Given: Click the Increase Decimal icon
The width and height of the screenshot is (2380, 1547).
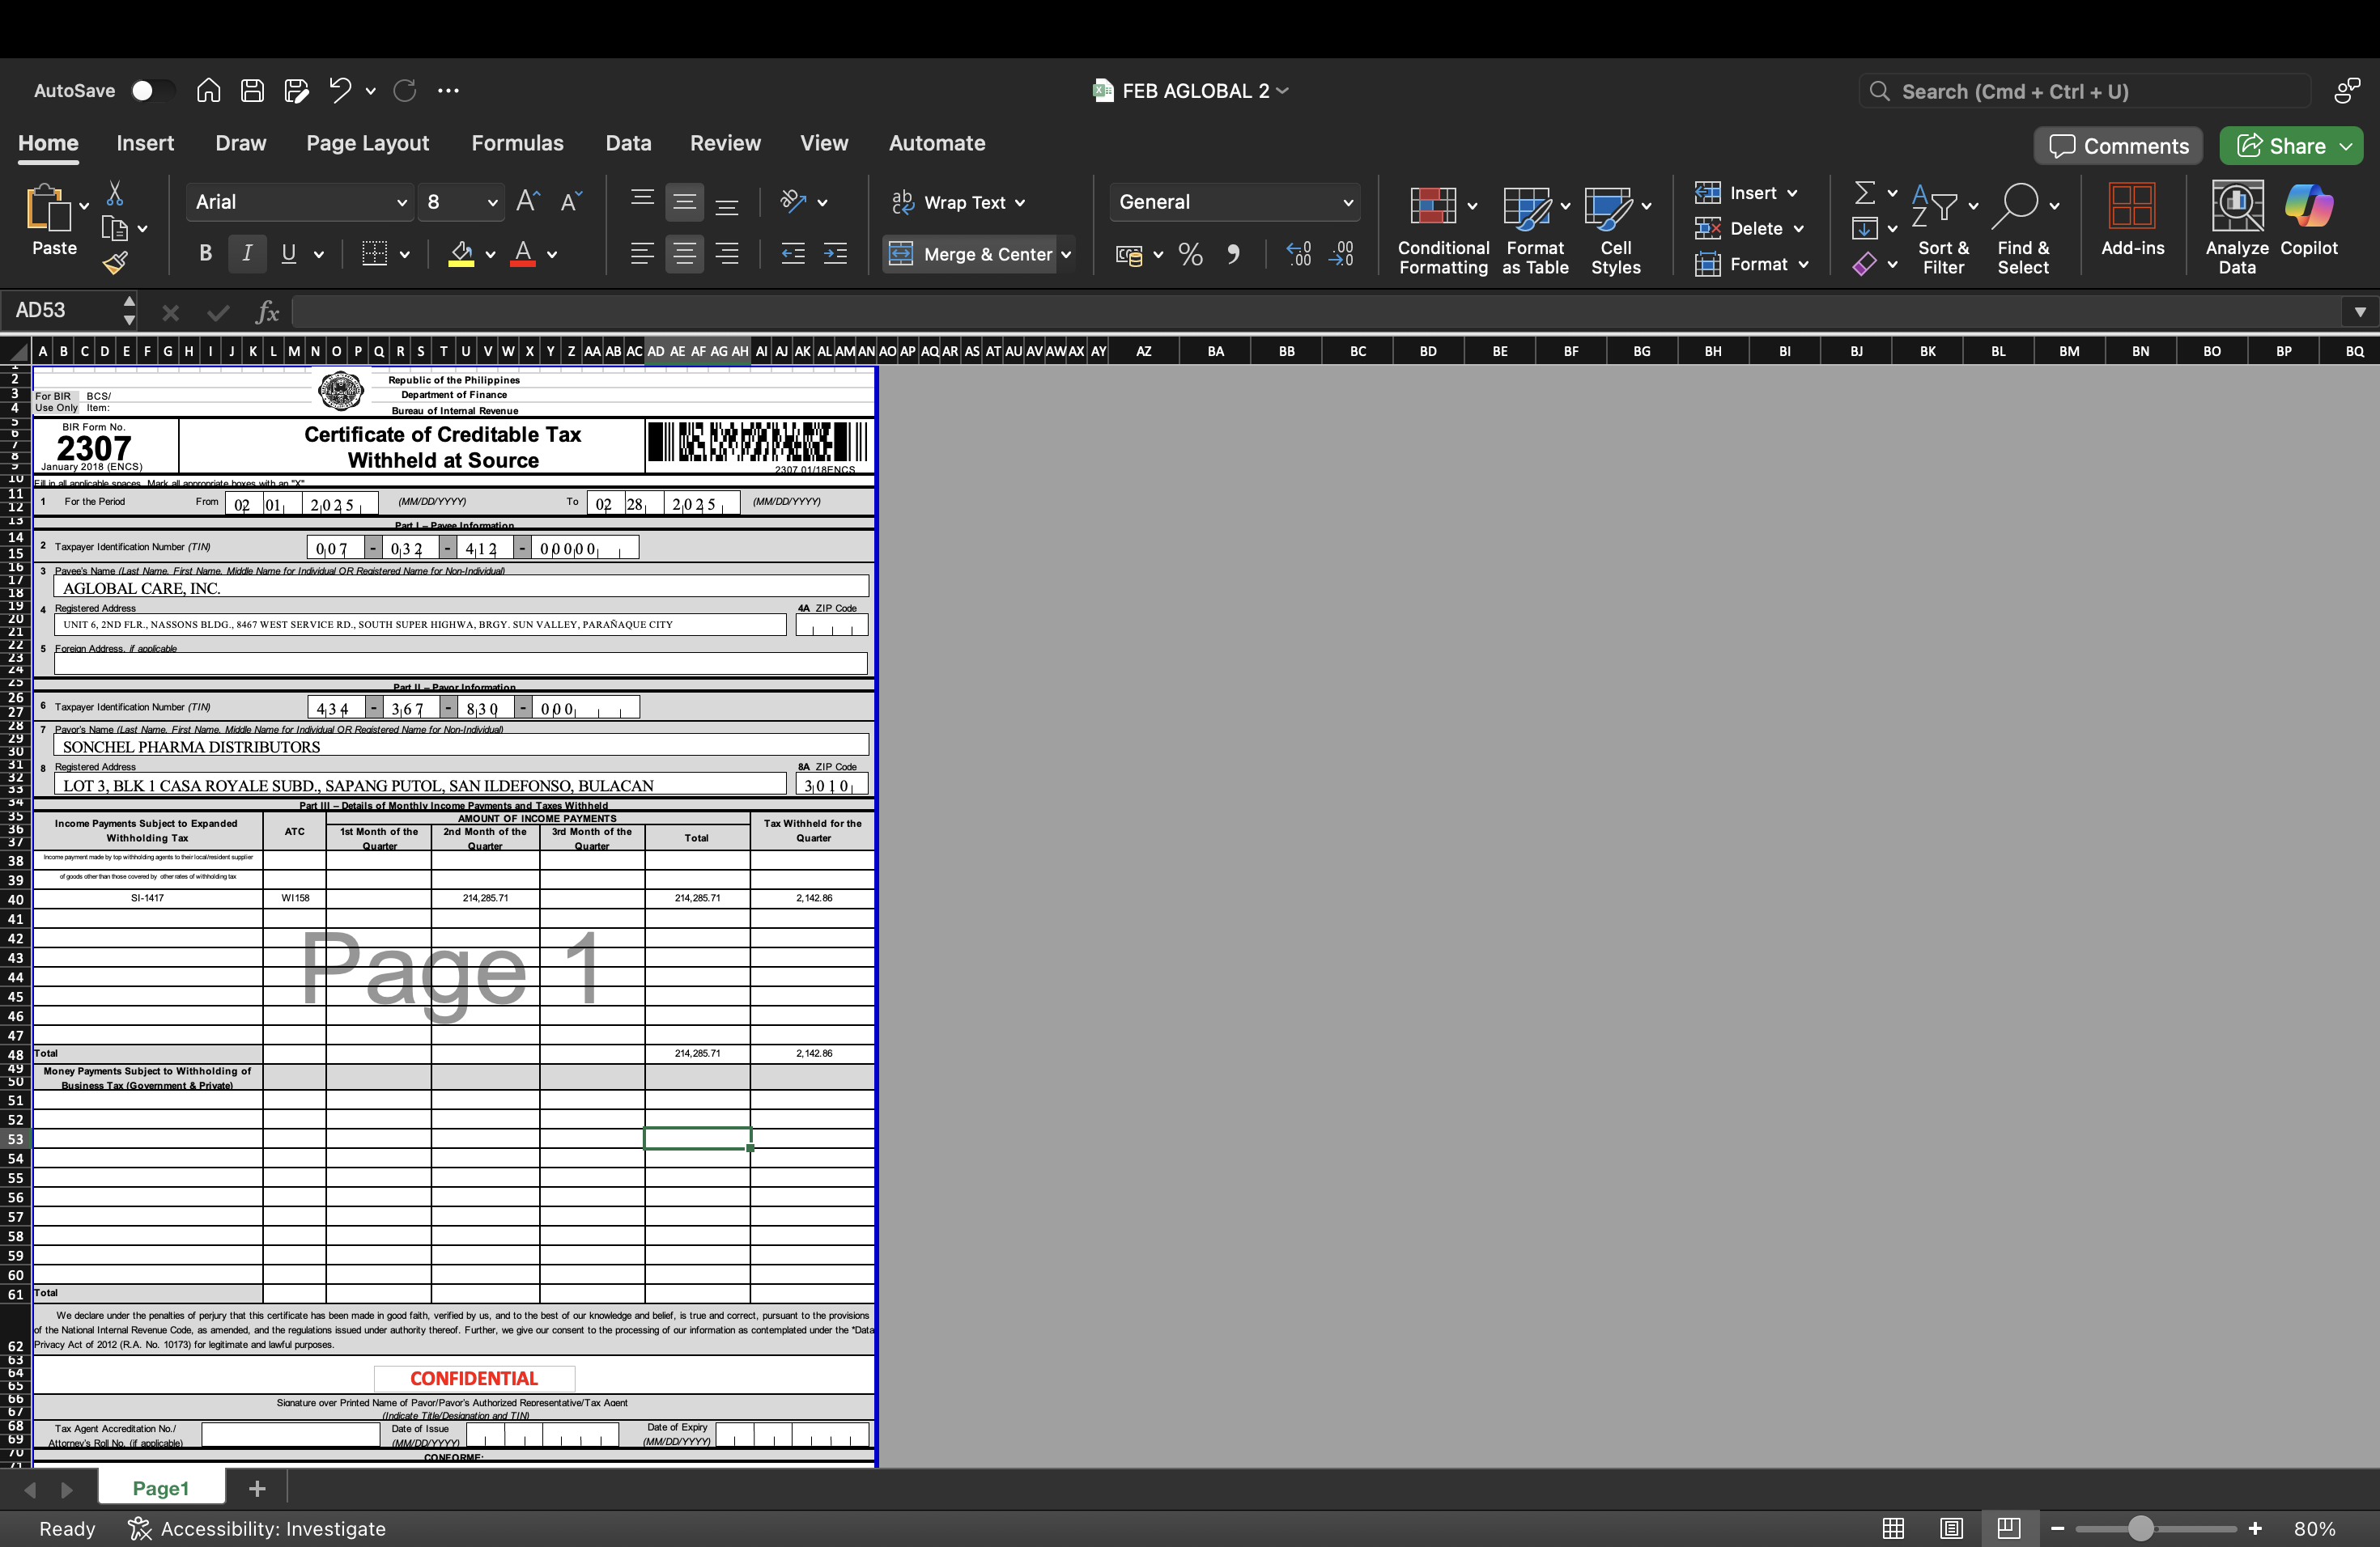Looking at the screenshot, I should [x=1298, y=255].
